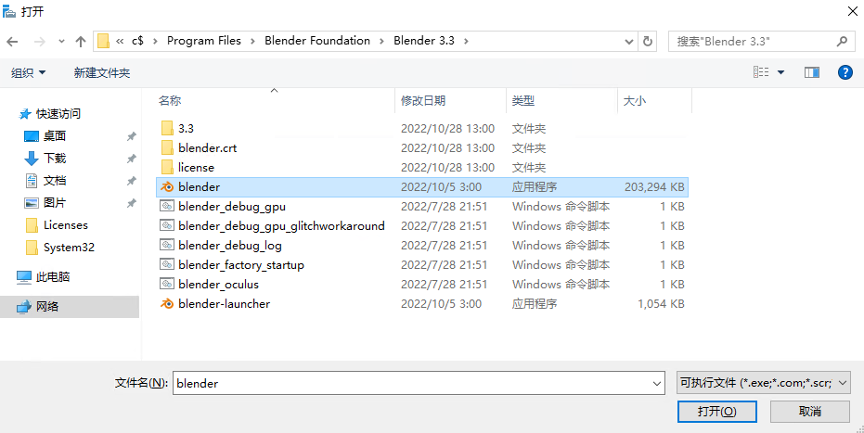Select blender_debug_log script icon

[x=166, y=245]
